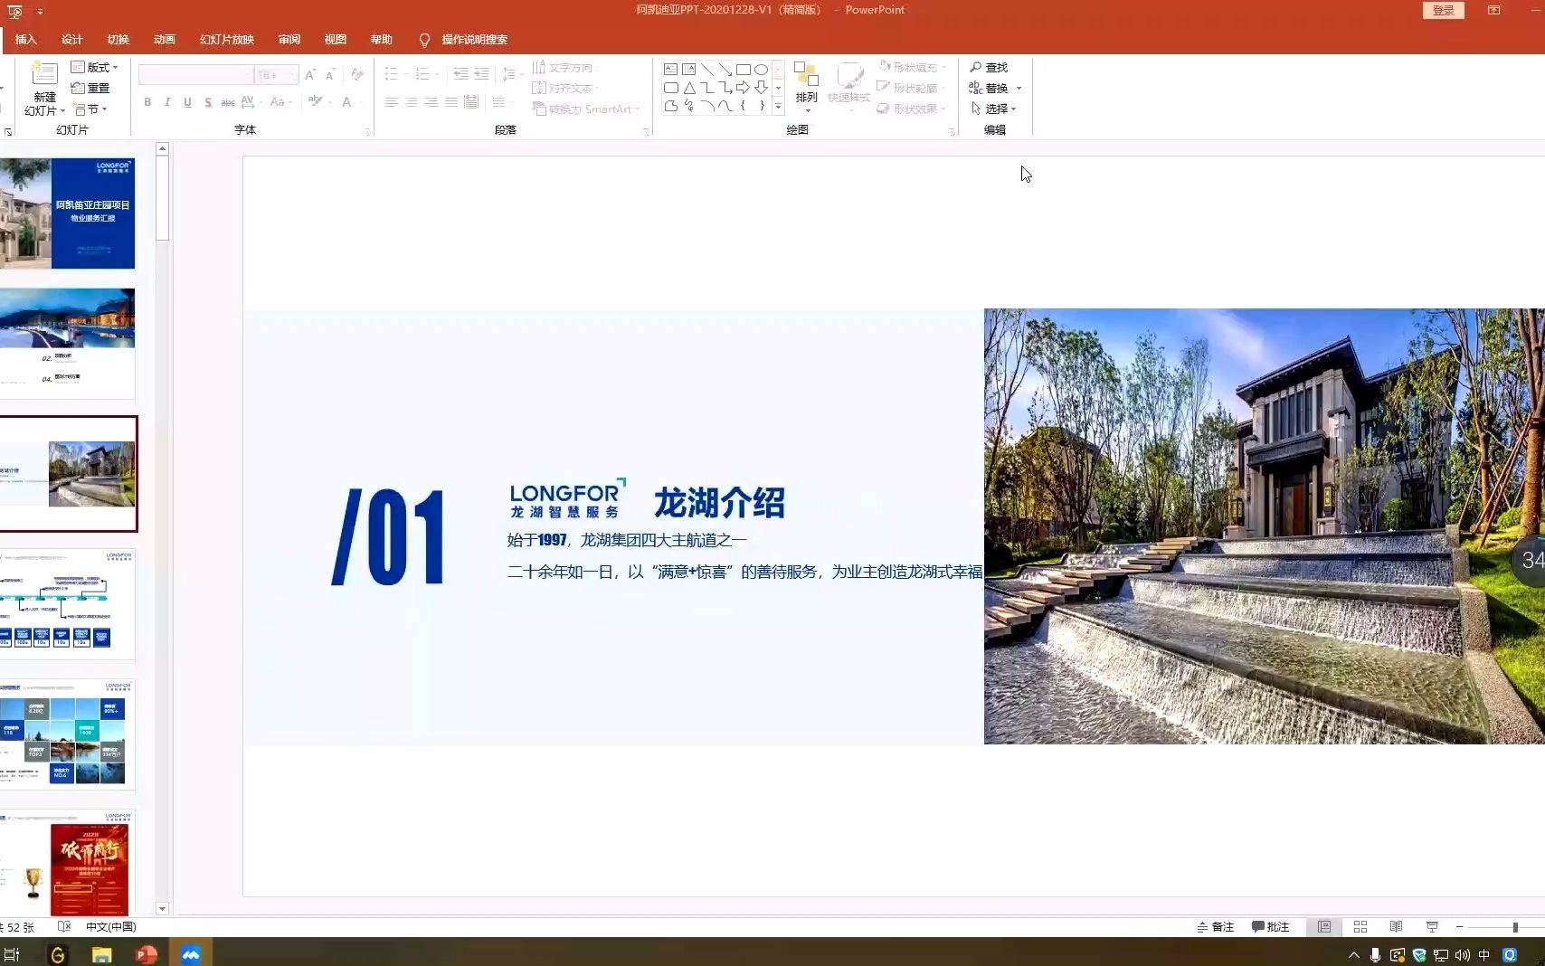The height and width of the screenshot is (966, 1545).
Task: Click the Find (查找) magnifier icon
Action: (975, 67)
